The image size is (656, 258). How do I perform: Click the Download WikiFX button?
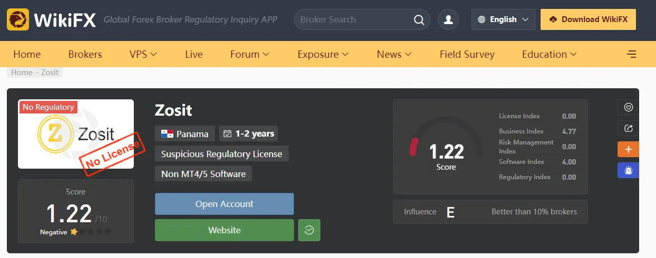[588, 19]
